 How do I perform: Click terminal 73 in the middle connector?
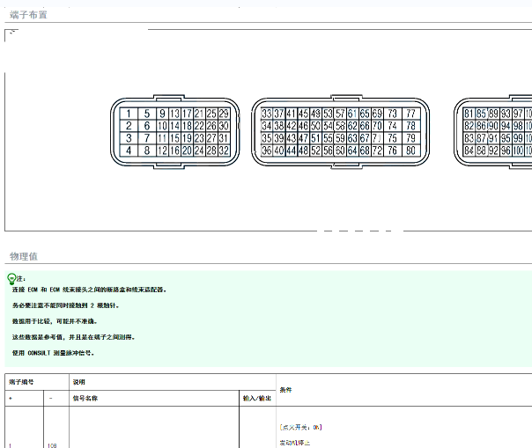(393, 114)
